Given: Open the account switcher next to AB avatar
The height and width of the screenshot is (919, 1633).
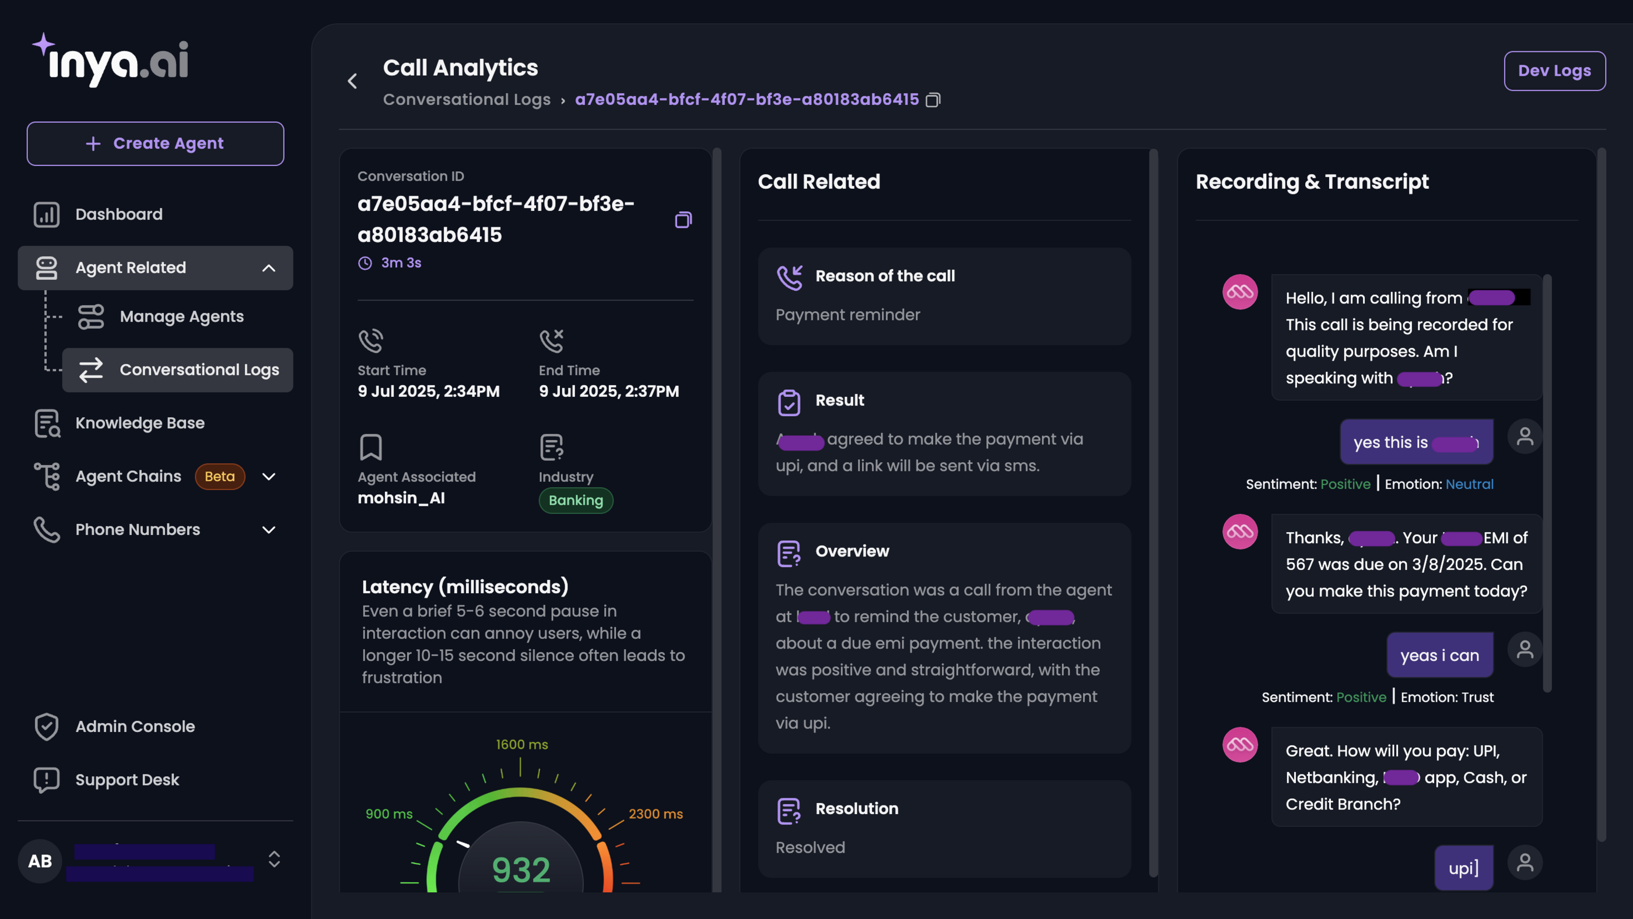Looking at the screenshot, I should click(x=274, y=860).
